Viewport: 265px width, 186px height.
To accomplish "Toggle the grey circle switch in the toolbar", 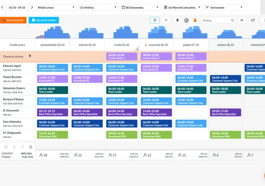I will coord(186,20).
